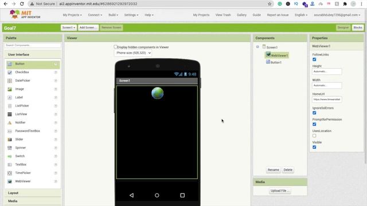Screen dimensions: 367x206
Task: Enable the UsesLocation checkbox
Action: pos(314,136)
